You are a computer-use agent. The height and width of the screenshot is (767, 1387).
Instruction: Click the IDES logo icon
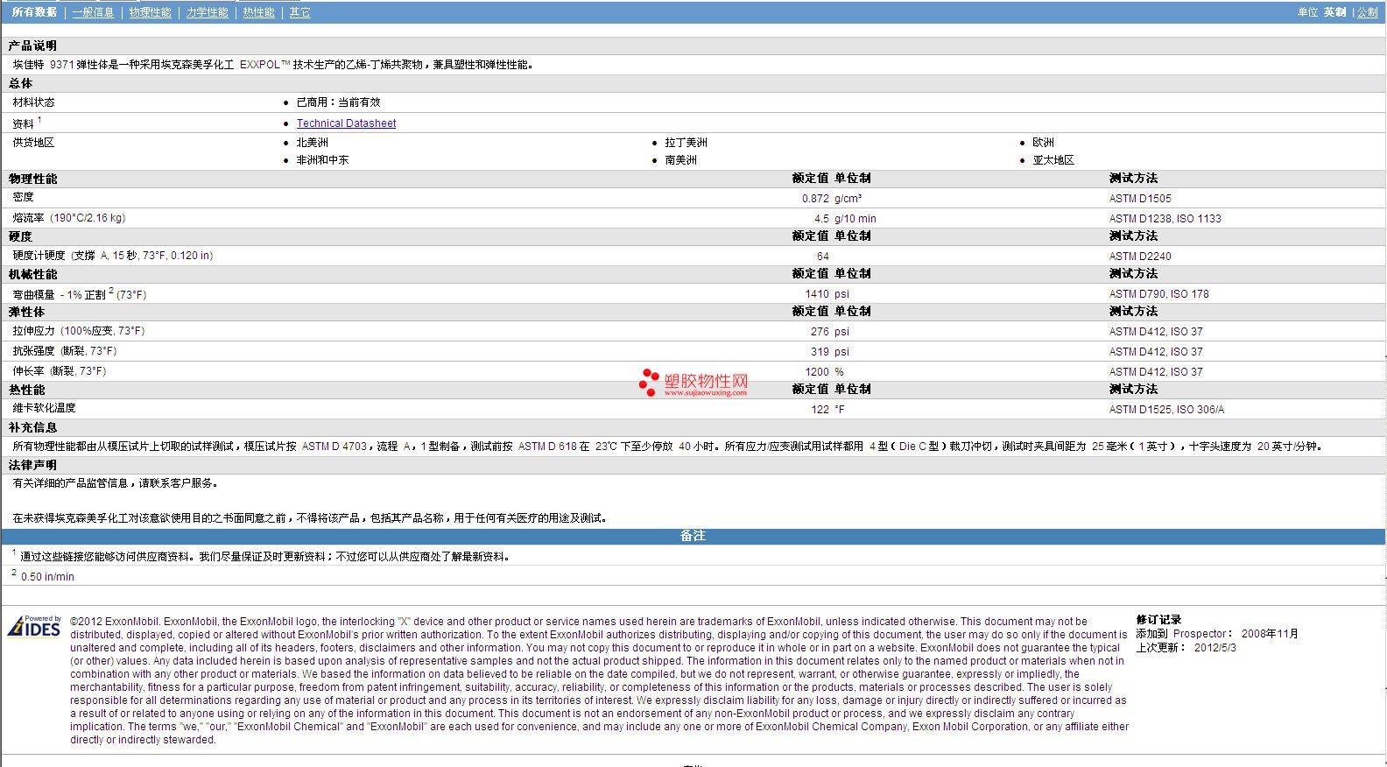[x=34, y=626]
